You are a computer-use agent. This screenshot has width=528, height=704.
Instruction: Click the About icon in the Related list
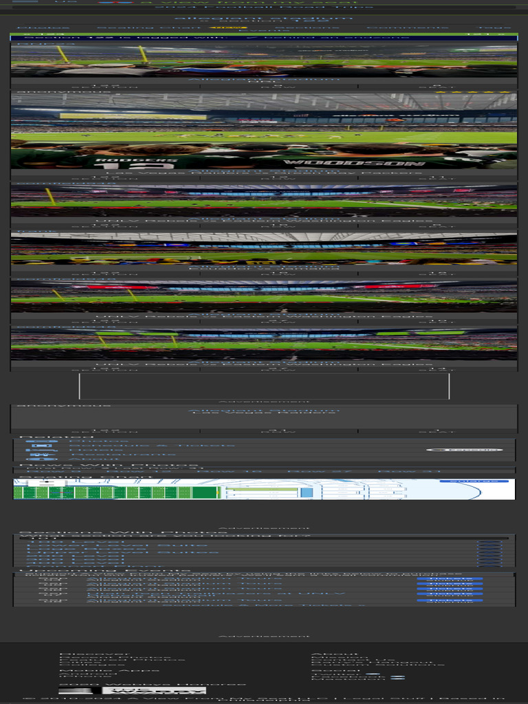pyautogui.click(x=41, y=459)
